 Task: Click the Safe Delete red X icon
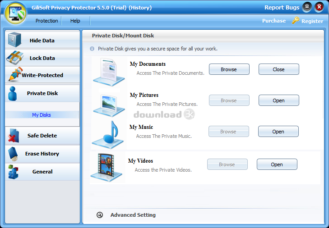click(x=14, y=136)
